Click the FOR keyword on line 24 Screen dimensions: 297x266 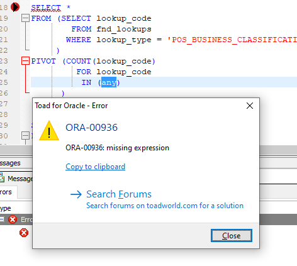84,72
